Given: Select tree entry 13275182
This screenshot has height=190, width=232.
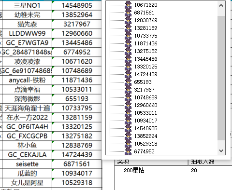Looking at the screenshot, I should [146, 51].
